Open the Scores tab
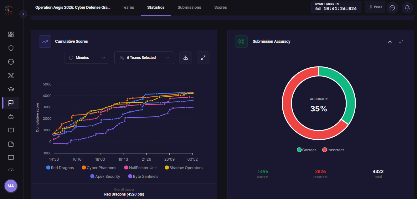 point(220,7)
